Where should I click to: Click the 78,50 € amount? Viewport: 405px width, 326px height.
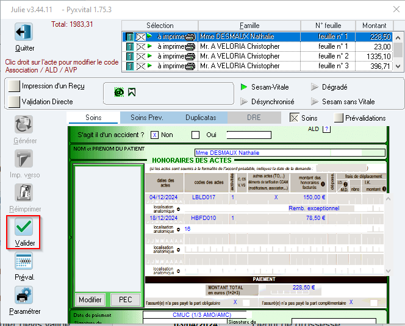point(315,218)
